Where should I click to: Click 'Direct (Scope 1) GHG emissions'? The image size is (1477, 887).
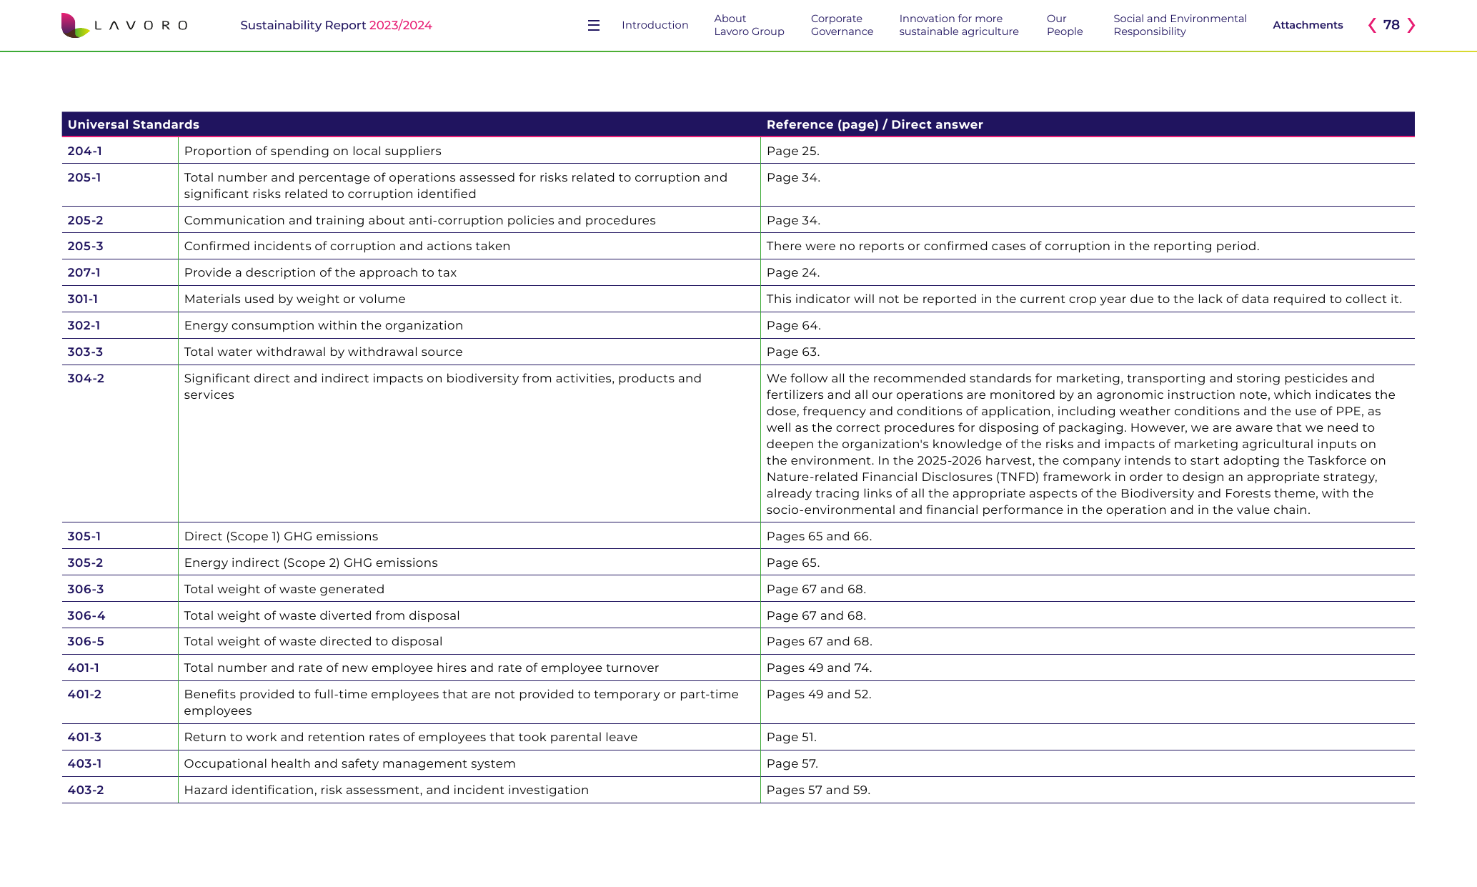[x=281, y=536]
